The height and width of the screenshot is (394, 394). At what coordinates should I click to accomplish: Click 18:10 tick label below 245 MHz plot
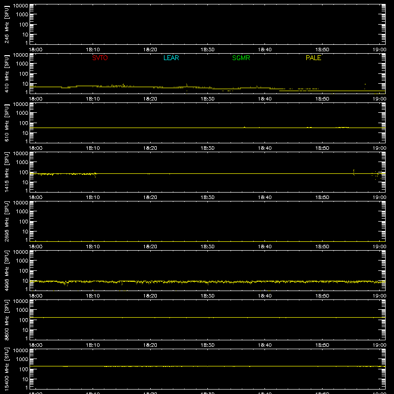[93, 50]
